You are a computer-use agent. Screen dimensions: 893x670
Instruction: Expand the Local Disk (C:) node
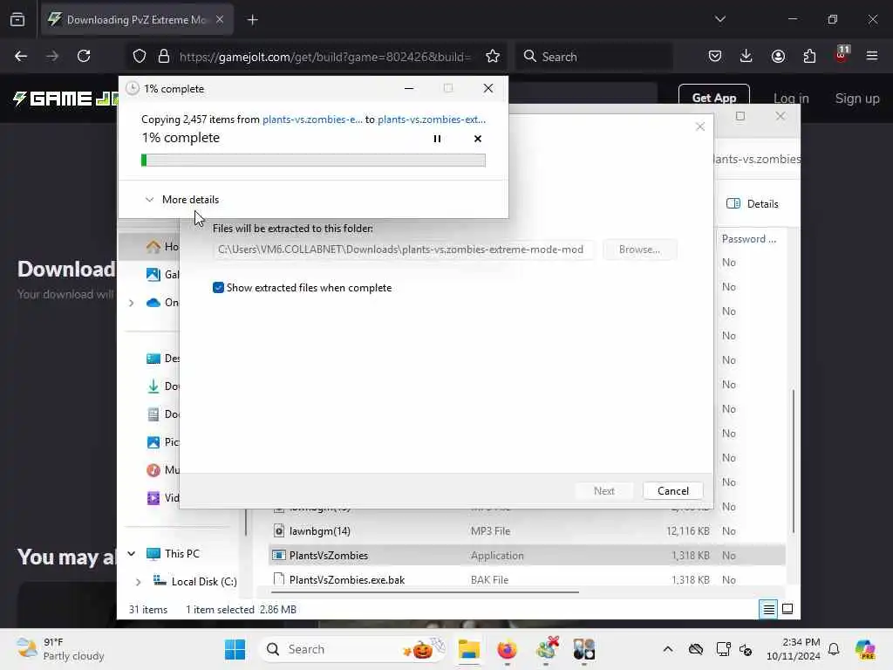[139, 582]
